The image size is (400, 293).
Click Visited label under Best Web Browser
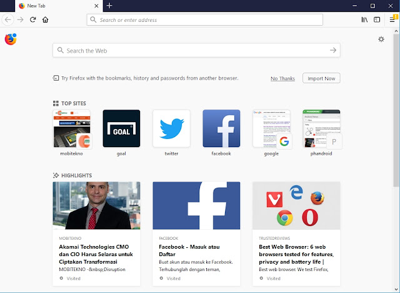(274, 279)
